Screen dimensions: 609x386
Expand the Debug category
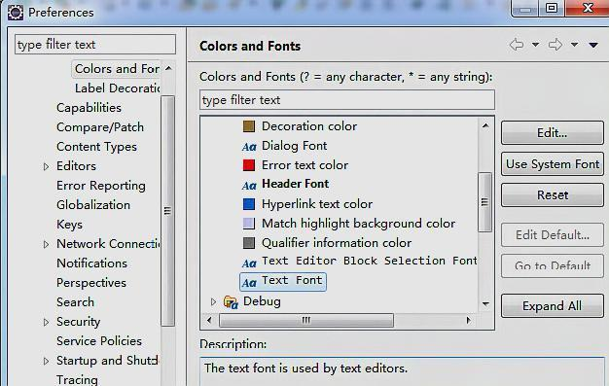tap(213, 301)
